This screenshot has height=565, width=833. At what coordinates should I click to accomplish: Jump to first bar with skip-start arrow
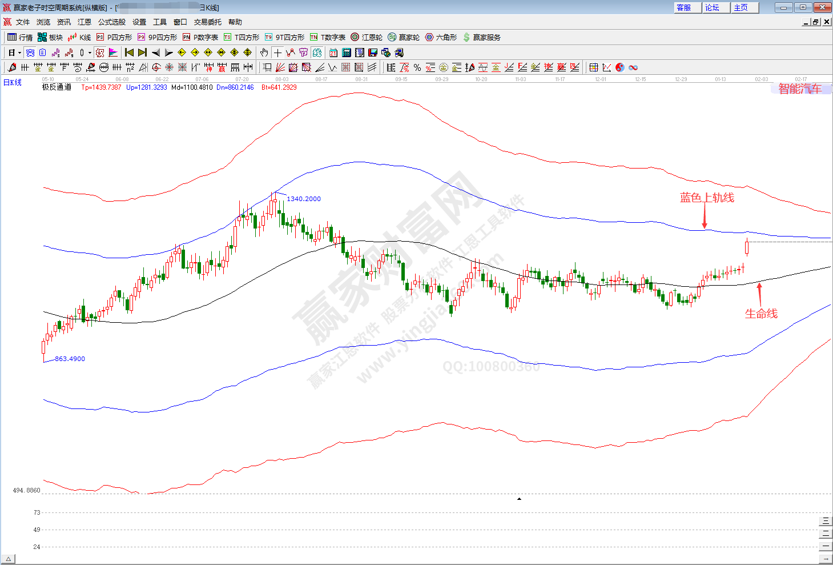click(x=129, y=53)
